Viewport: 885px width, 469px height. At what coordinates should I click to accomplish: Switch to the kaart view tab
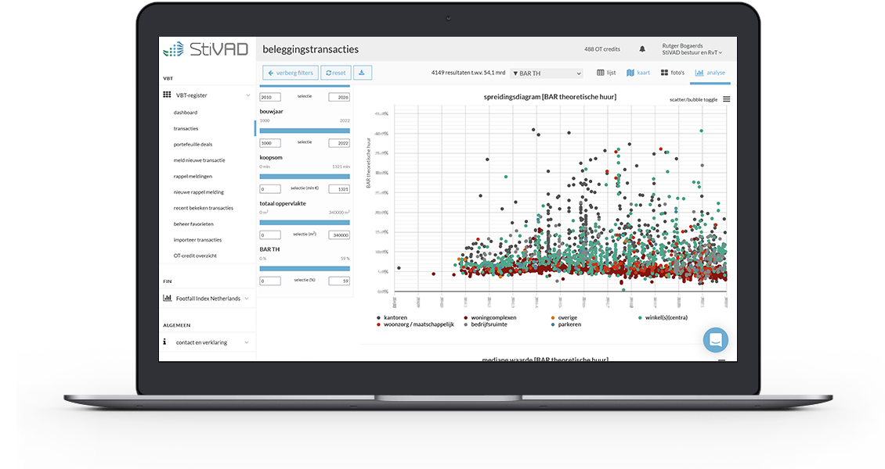click(638, 73)
